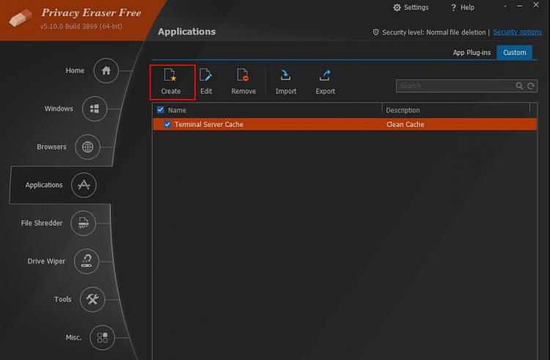Toggle the Name header select-all checkbox
The height and width of the screenshot is (360, 550).
(161, 110)
